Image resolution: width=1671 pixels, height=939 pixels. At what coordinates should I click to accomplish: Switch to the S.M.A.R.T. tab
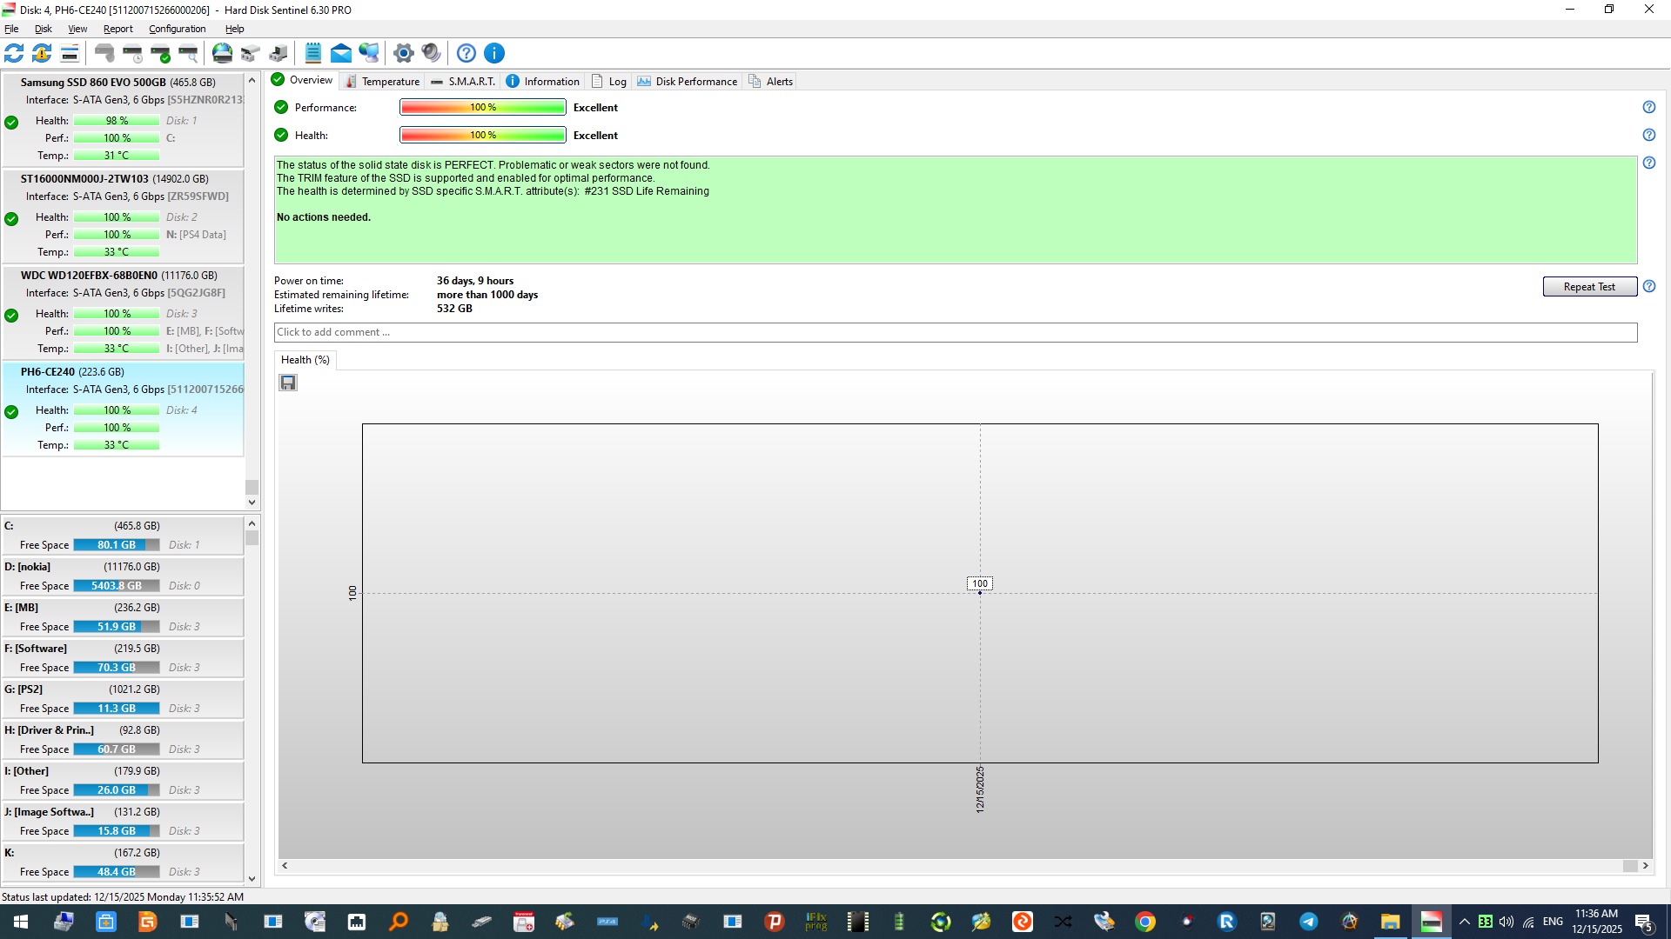(463, 82)
